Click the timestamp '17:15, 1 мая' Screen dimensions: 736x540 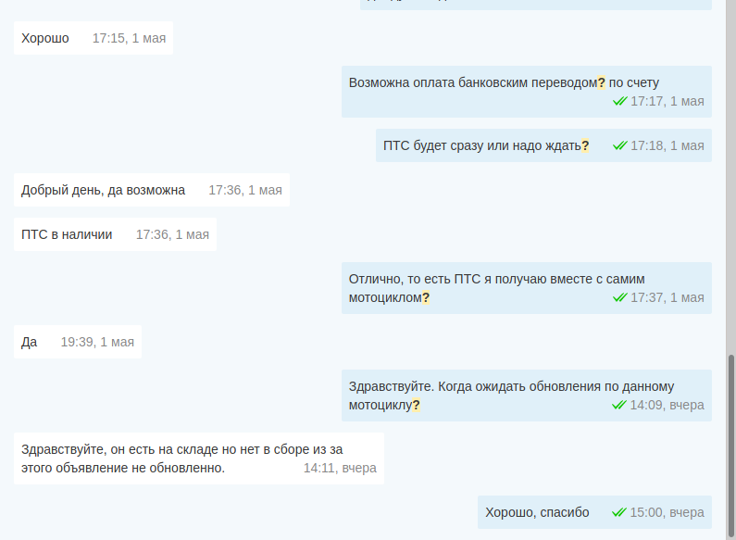129,38
